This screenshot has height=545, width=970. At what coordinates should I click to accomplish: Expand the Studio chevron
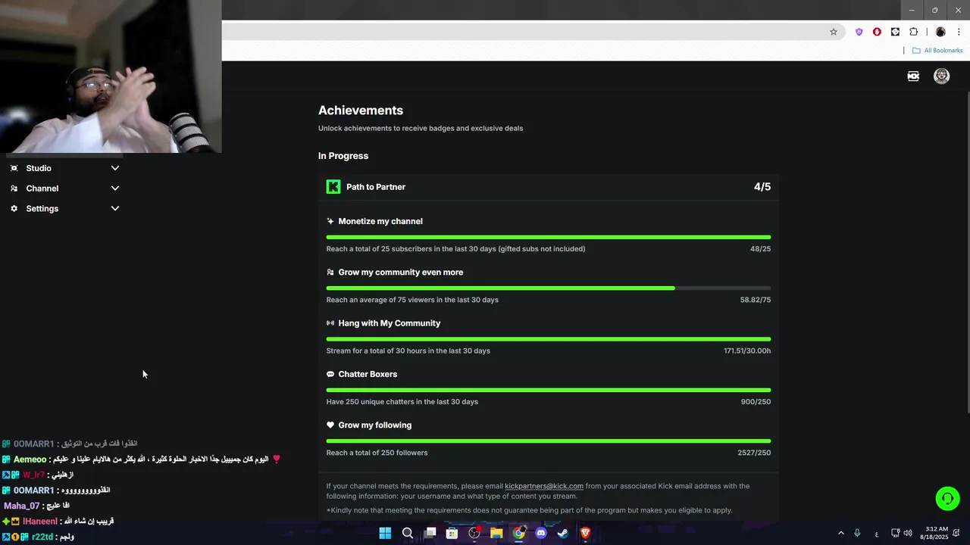[x=115, y=168]
